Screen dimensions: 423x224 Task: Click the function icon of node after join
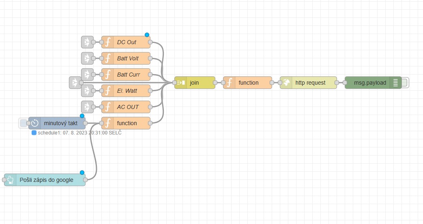[229, 83]
